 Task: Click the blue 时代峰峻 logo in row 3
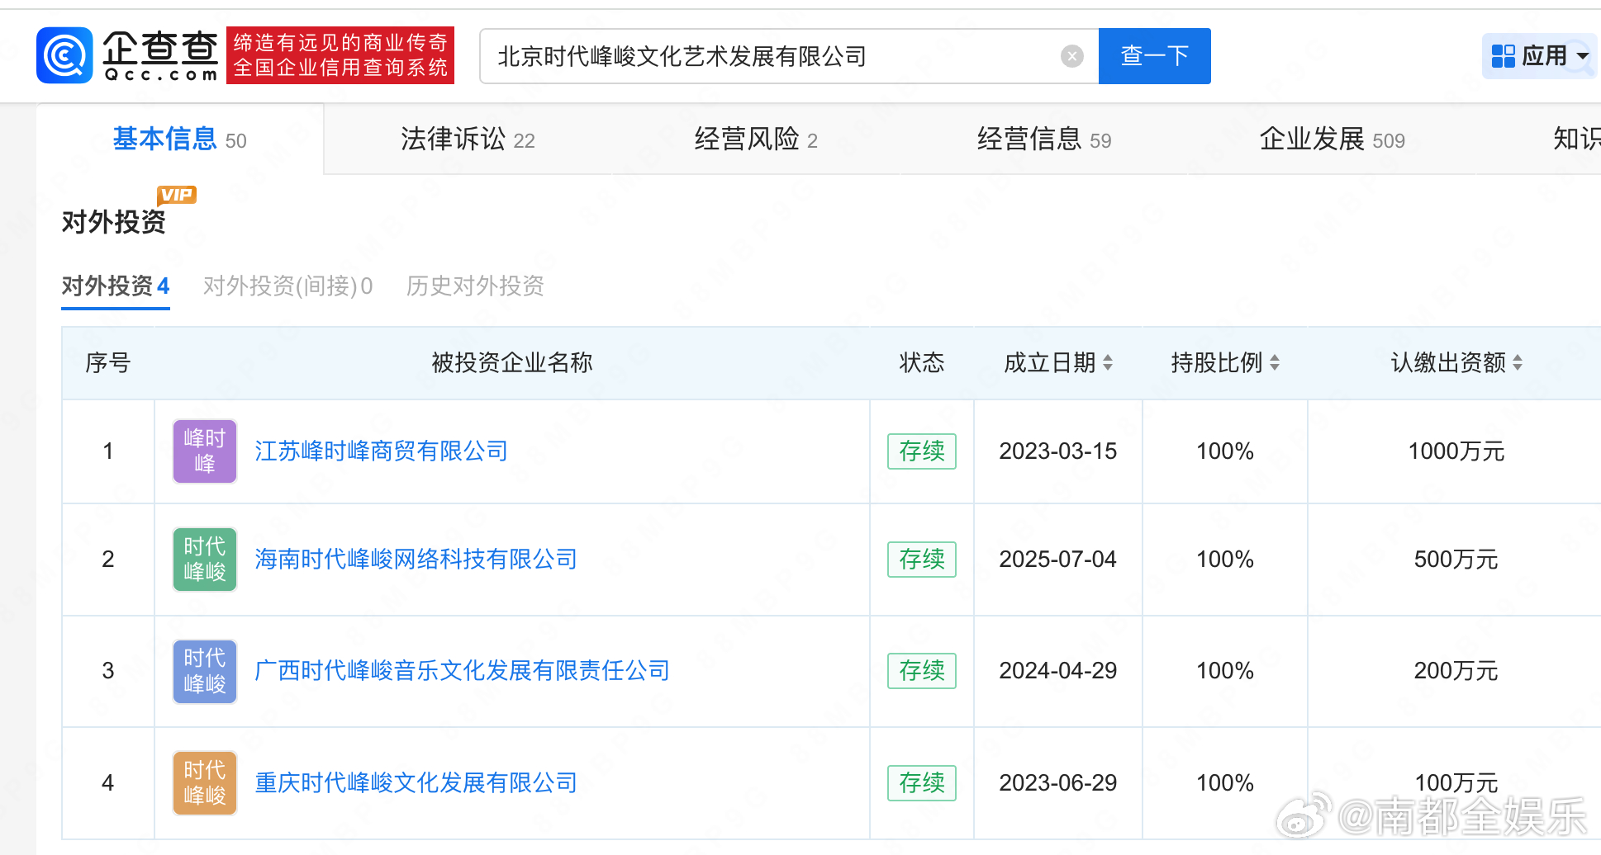point(205,671)
